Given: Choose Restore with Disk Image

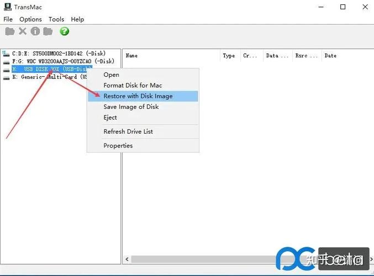Looking at the screenshot, I should [138, 96].
